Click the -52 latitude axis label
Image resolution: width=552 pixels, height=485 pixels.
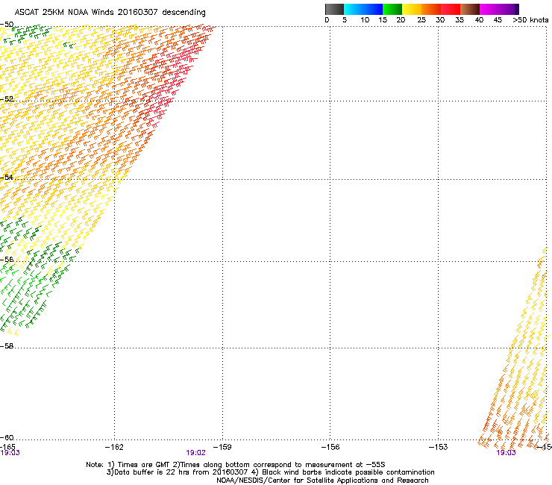7,99
